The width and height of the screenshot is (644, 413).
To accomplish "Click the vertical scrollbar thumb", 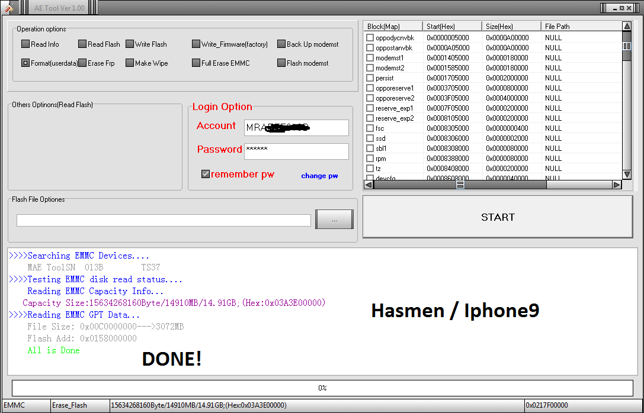I will [627, 46].
